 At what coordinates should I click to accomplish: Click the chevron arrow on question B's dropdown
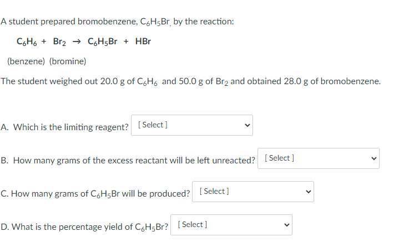[373, 158]
